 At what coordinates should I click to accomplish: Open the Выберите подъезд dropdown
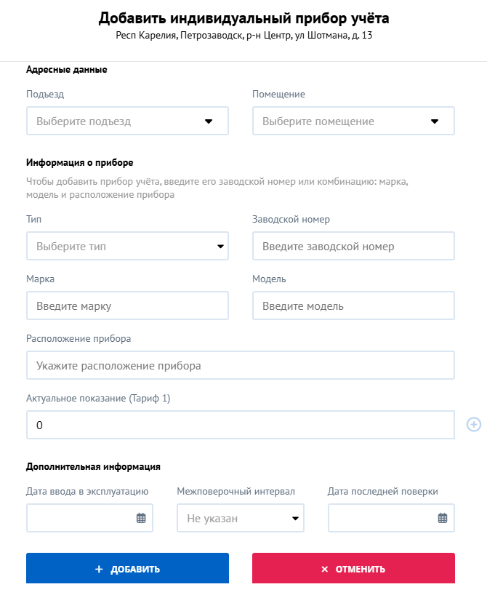point(127,121)
